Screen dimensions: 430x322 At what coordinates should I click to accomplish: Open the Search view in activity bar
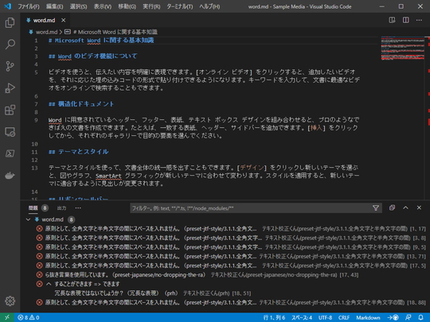[10, 44]
